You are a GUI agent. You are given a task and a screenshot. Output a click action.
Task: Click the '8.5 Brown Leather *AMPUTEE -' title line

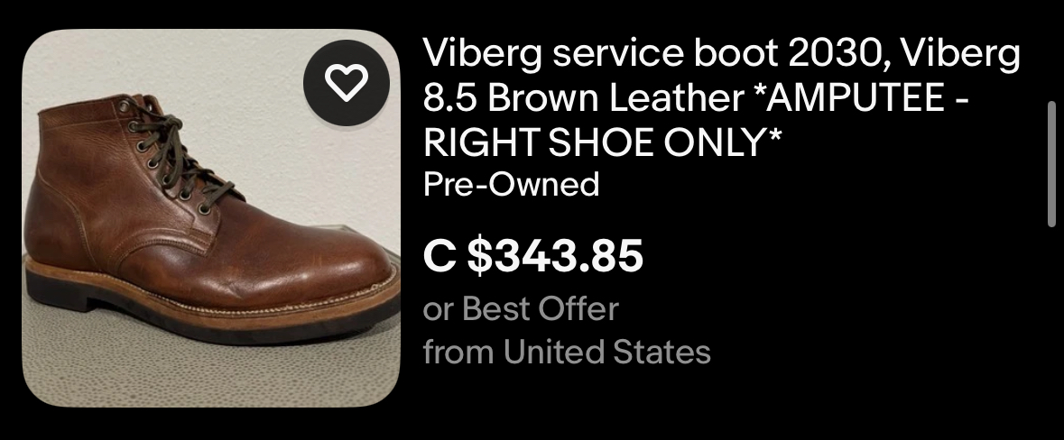(696, 98)
